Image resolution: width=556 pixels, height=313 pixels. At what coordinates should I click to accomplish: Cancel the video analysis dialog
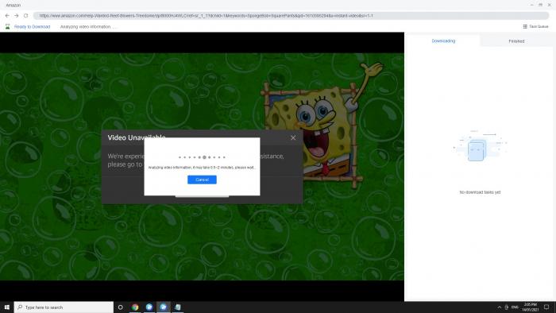coord(202,180)
